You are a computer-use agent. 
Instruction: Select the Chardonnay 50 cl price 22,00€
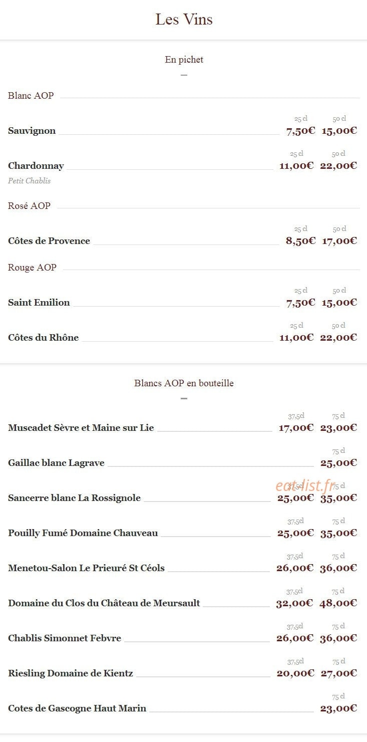click(x=338, y=166)
